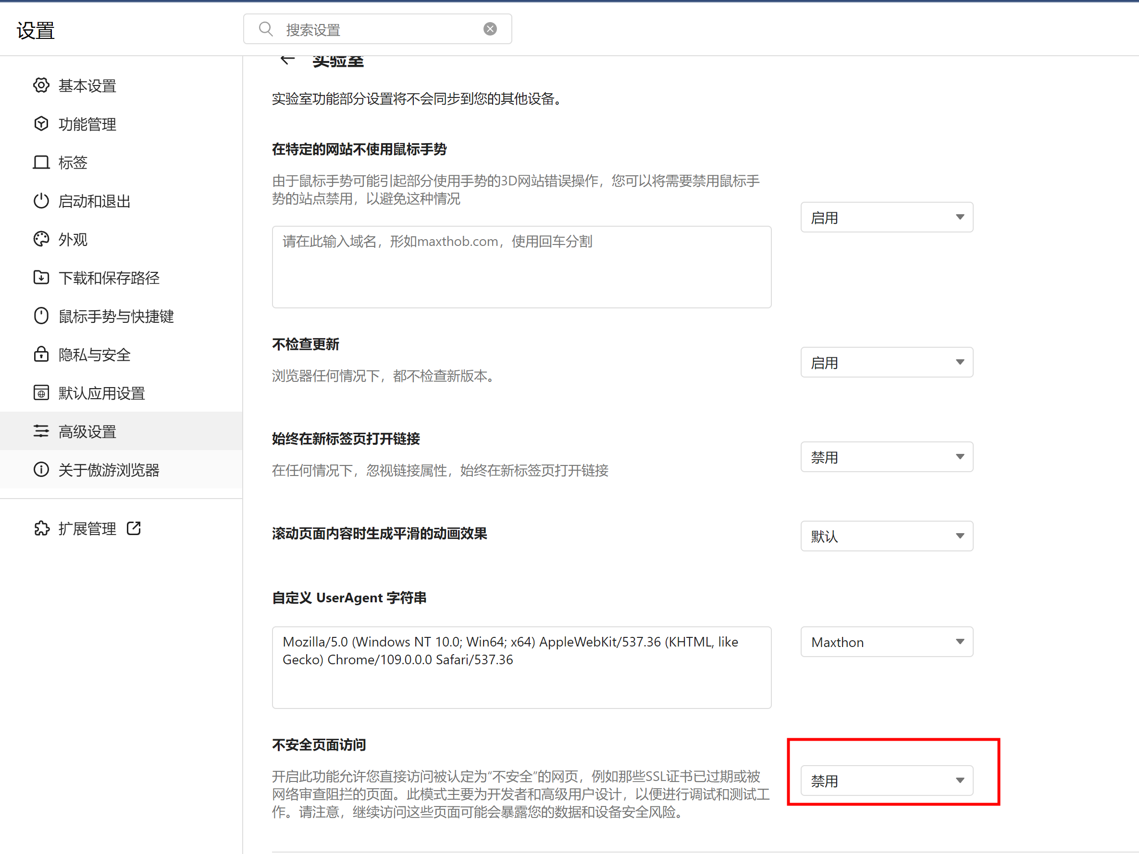Click the power icon for 启动和退出
The width and height of the screenshot is (1139, 854).
tap(41, 201)
